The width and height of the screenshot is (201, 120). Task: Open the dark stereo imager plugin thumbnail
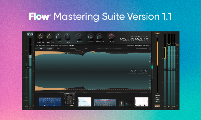pyautogui.click(x=125, y=103)
